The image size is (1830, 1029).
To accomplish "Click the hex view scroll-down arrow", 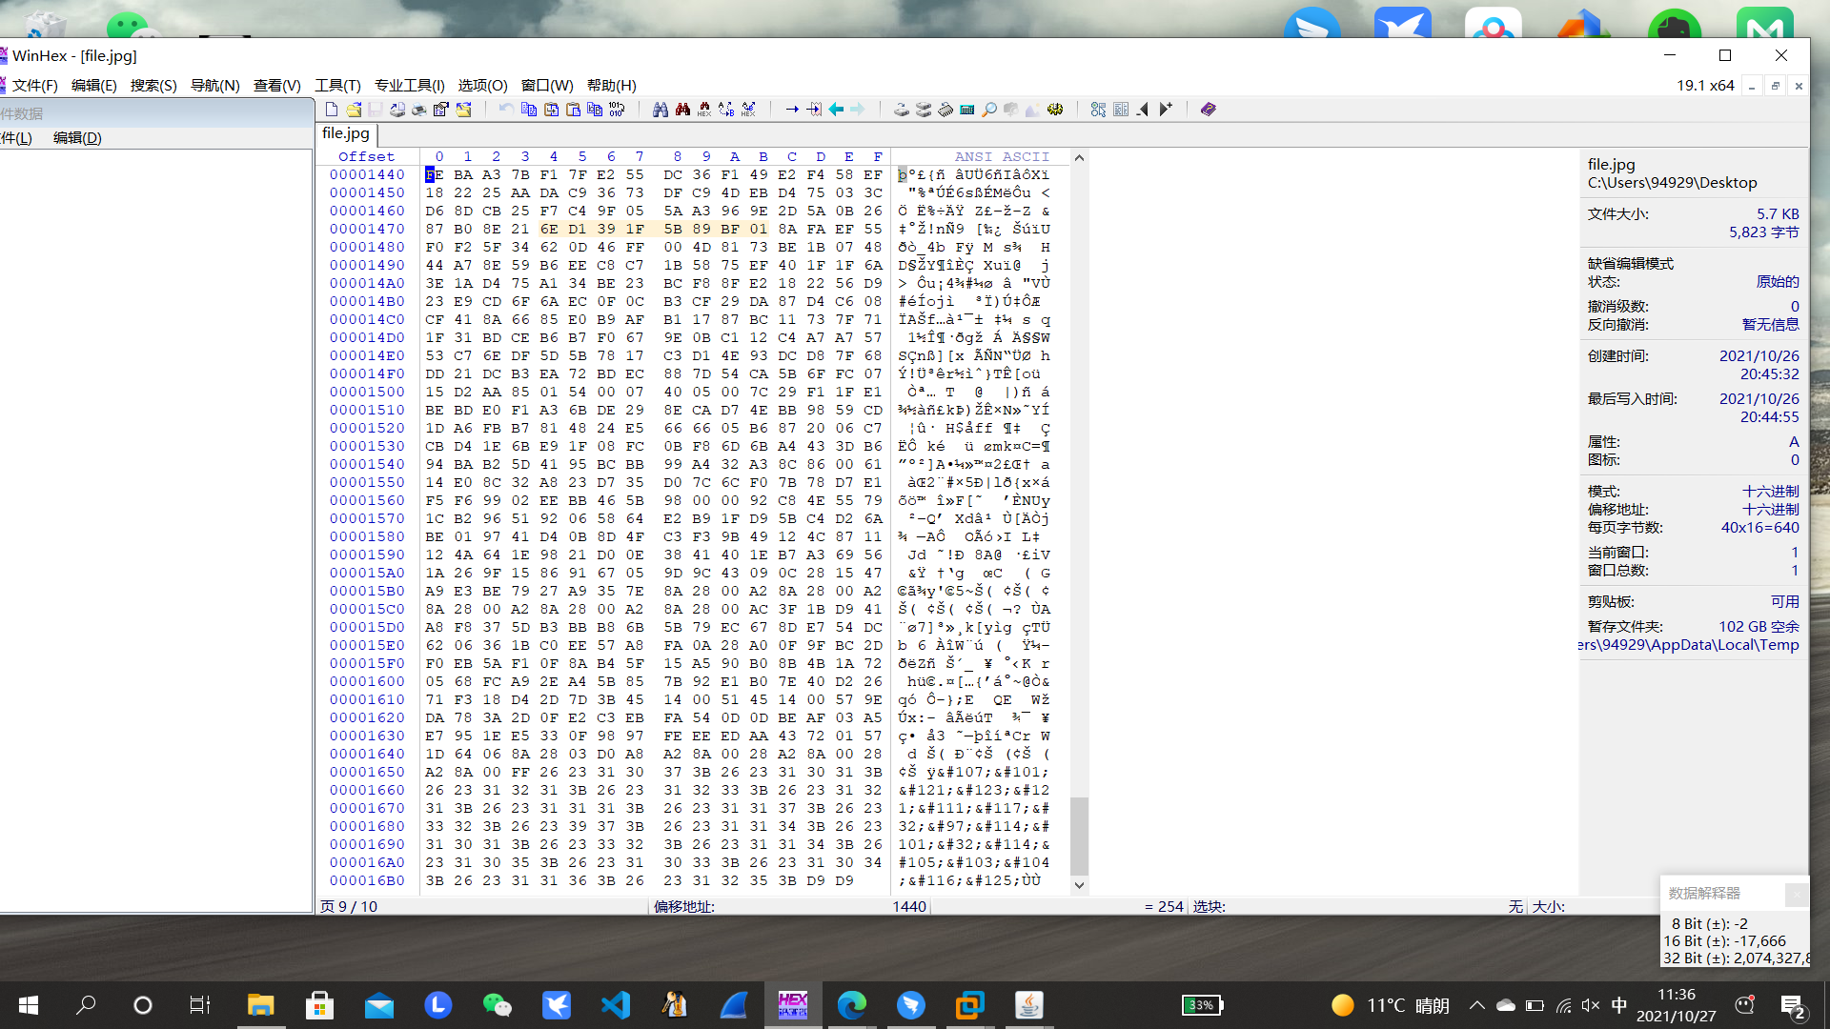I will (1079, 885).
